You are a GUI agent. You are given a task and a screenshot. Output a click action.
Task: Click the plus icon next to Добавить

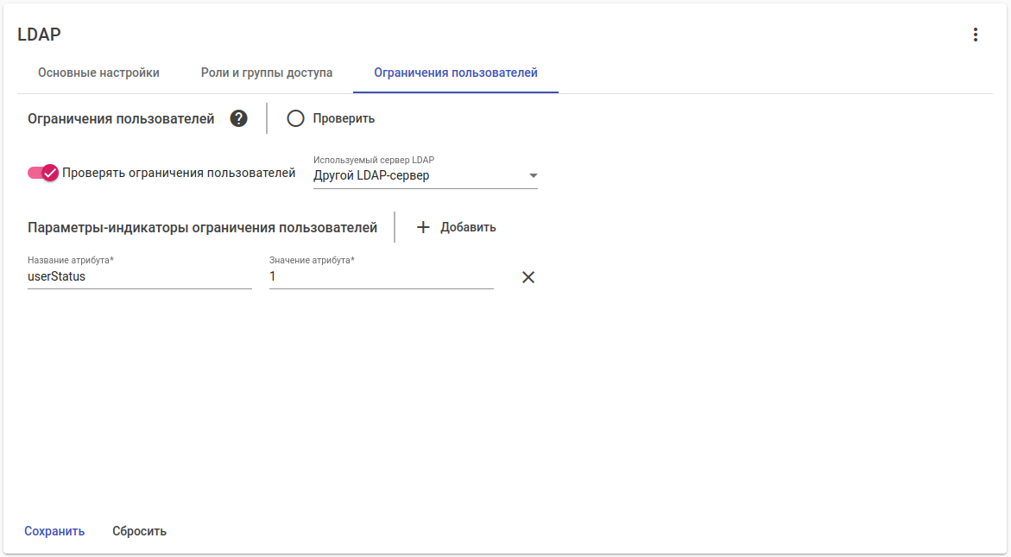pyautogui.click(x=423, y=227)
